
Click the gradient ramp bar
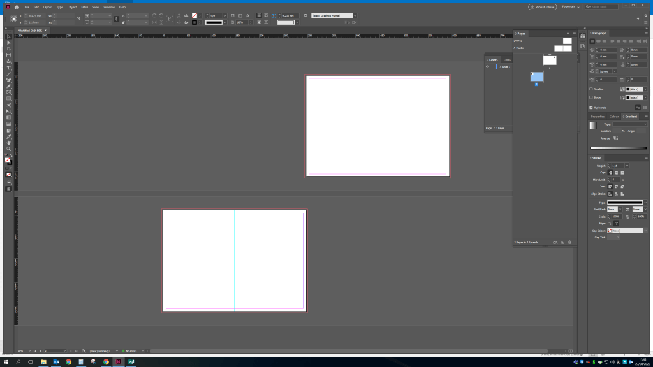click(x=618, y=148)
